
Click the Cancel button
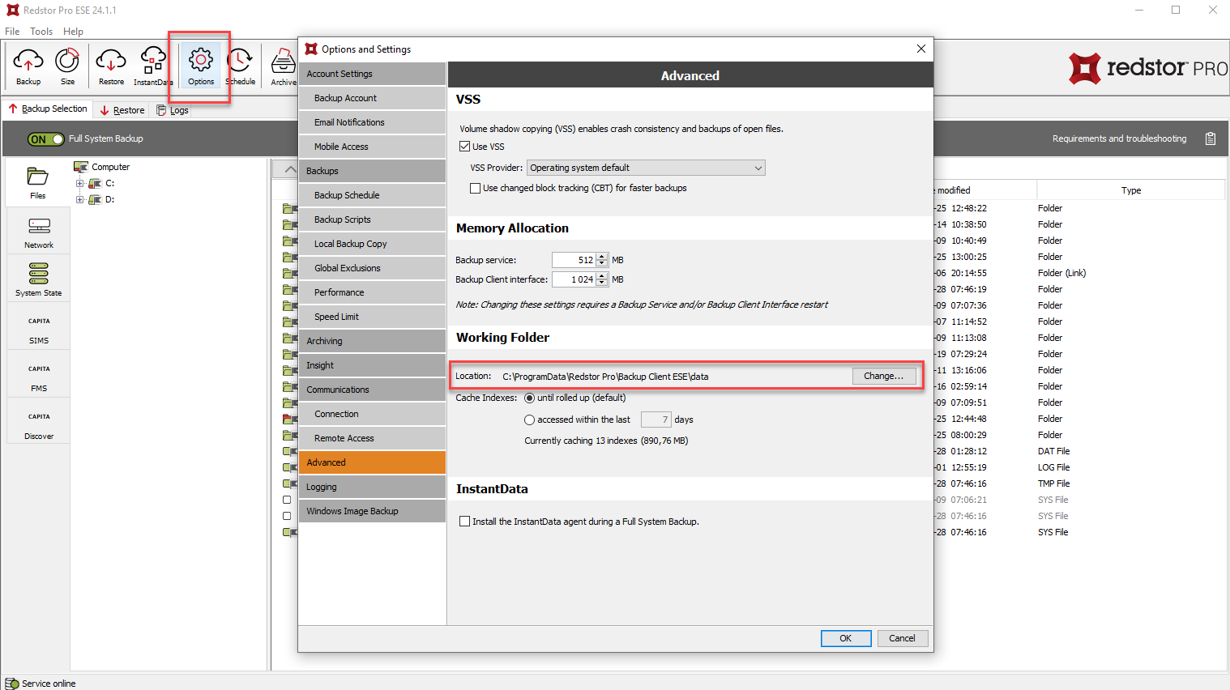(902, 638)
